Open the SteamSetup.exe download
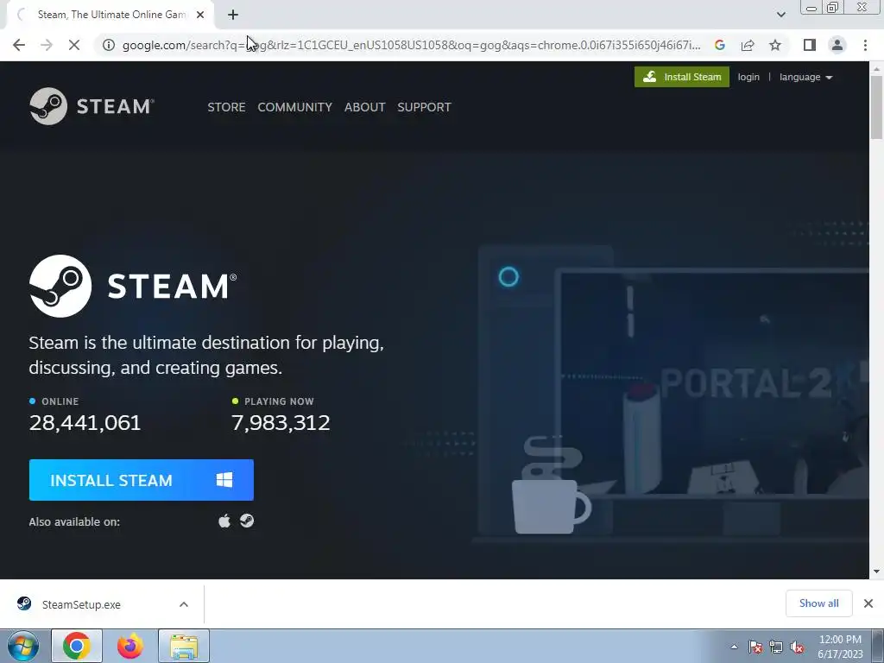The image size is (884, 663). 81,604
